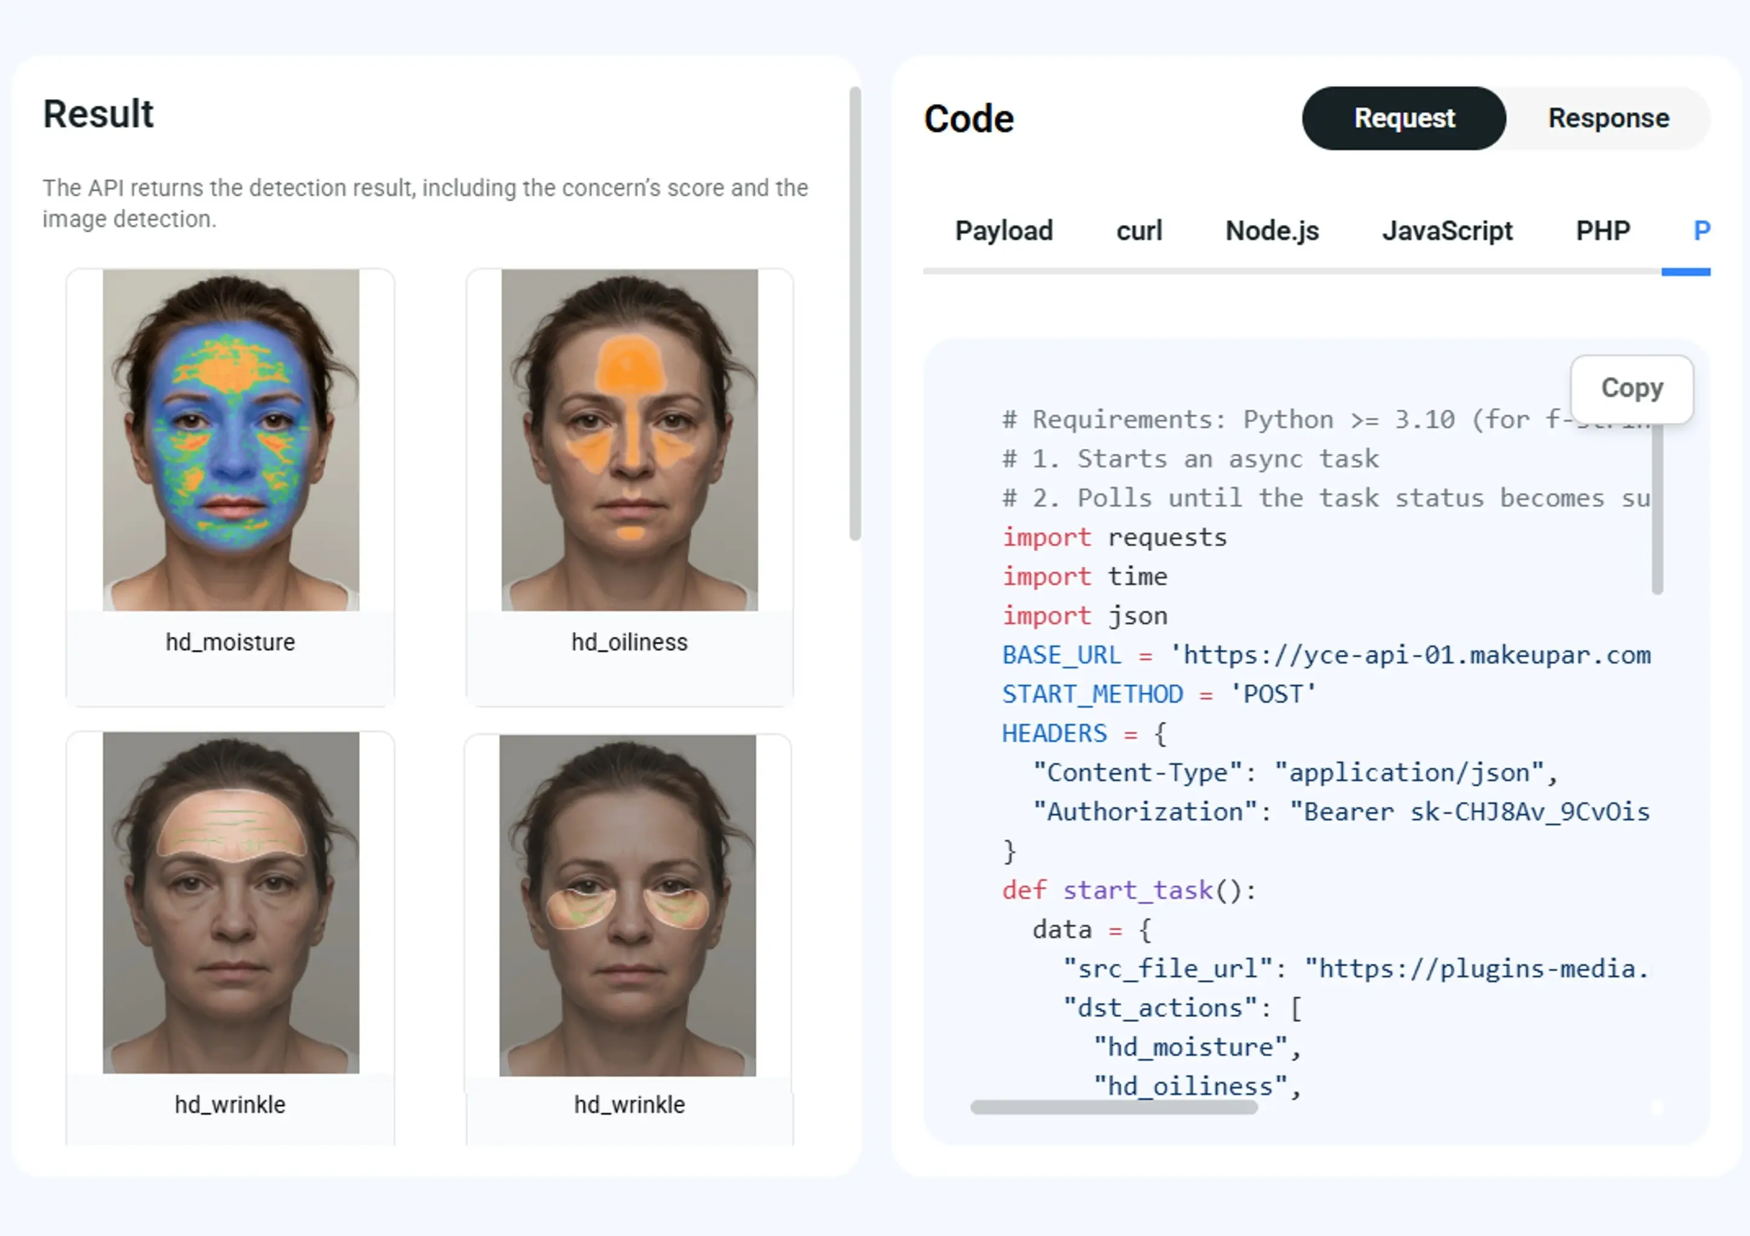
Task: Switch to the Request view
Action: pos(1403,118)
